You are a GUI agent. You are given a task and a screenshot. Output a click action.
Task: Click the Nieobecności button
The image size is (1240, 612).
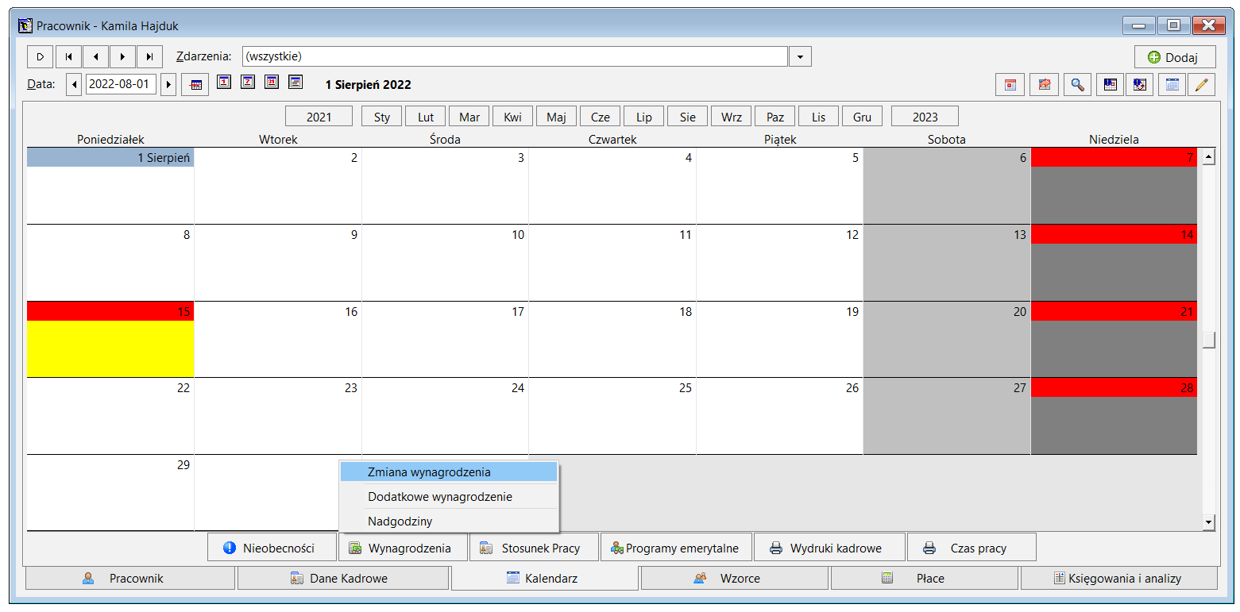272,548
